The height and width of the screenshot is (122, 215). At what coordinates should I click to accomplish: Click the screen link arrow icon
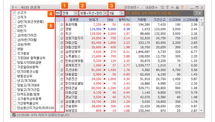coord(162,7)
